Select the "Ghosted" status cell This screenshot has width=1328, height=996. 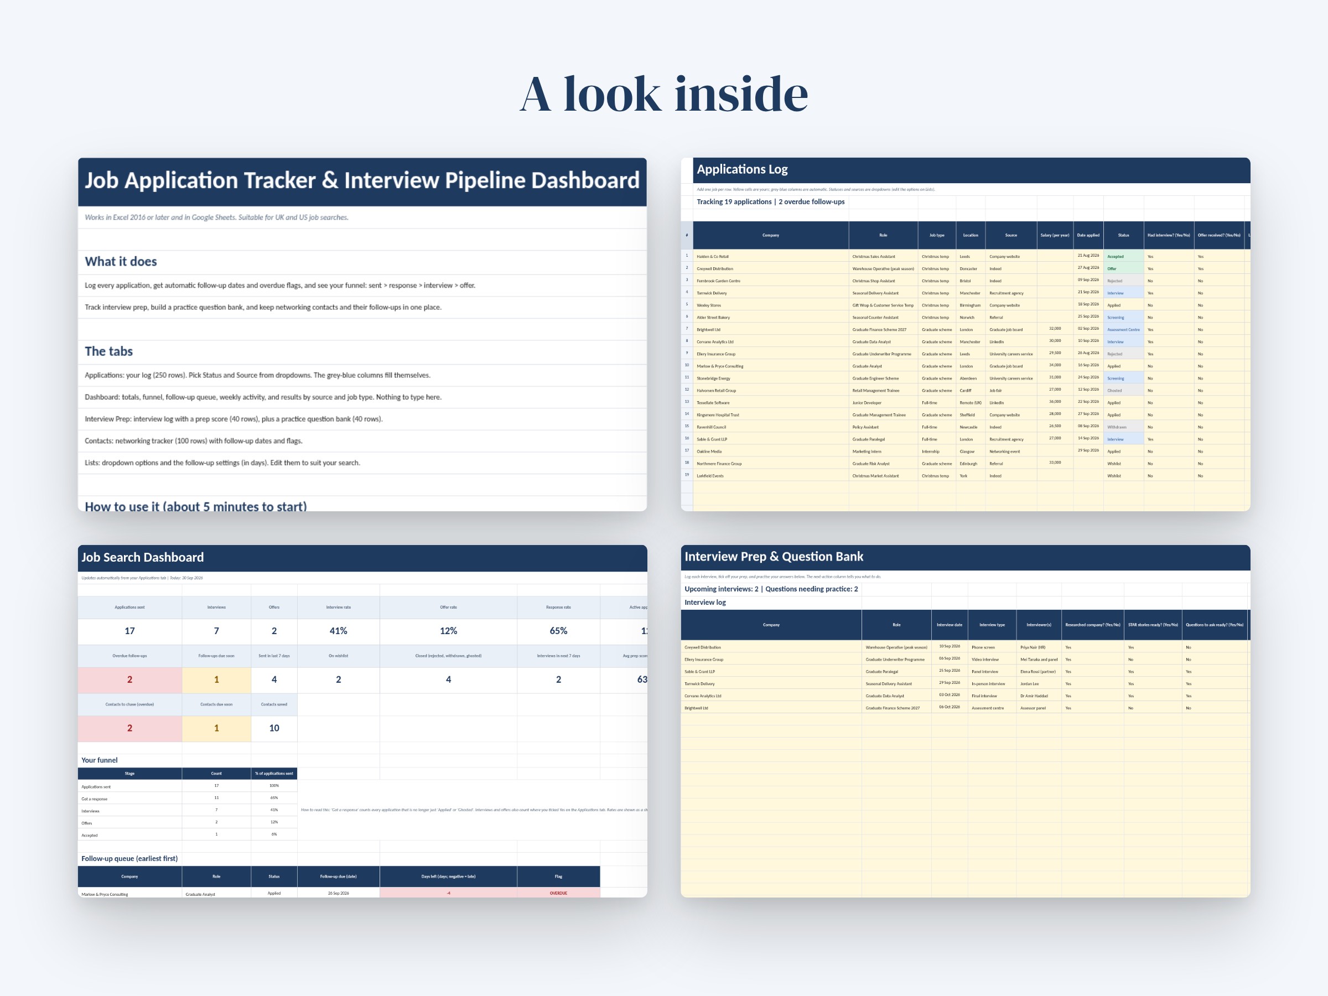1123,390
